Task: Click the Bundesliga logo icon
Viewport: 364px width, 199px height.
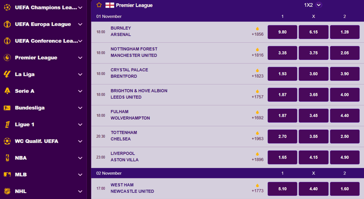Action: (x=7, y=108)
